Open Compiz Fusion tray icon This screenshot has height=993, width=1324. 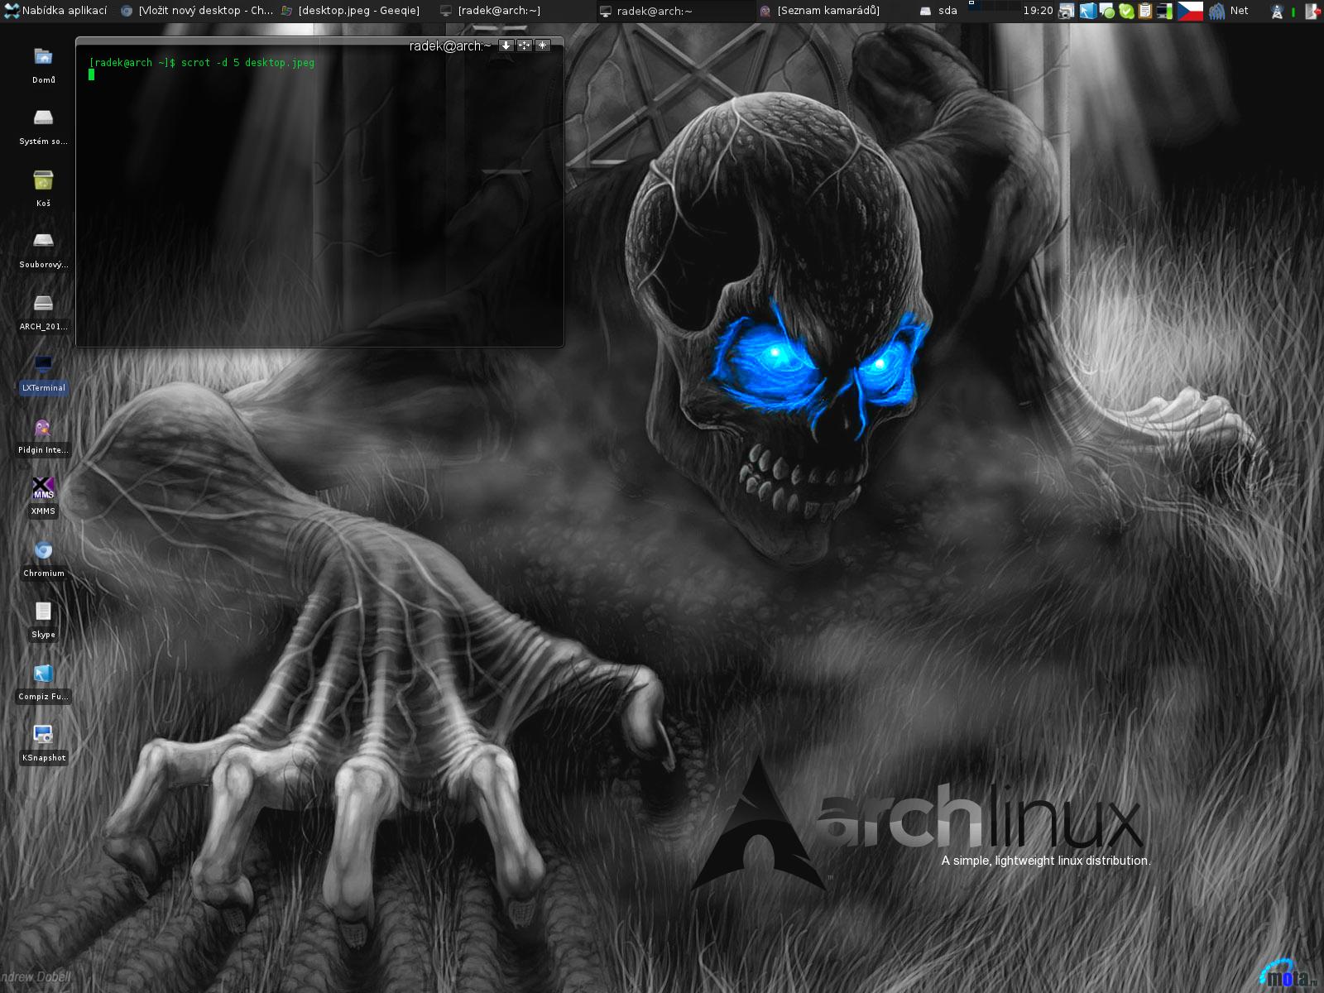click(1087, 11)
